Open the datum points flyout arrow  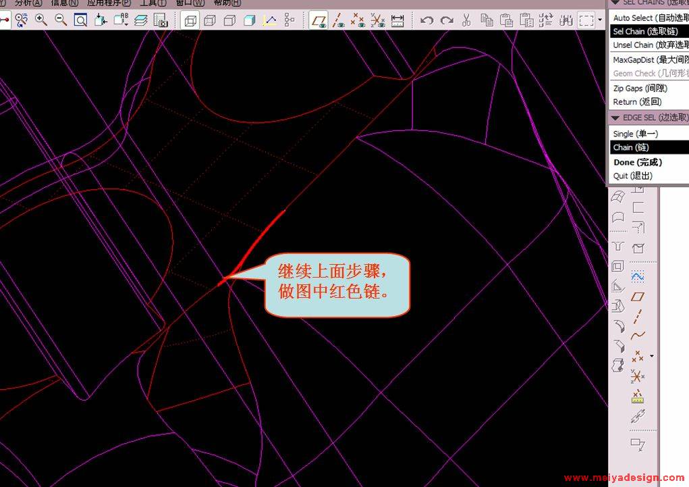tap(651, 356)
